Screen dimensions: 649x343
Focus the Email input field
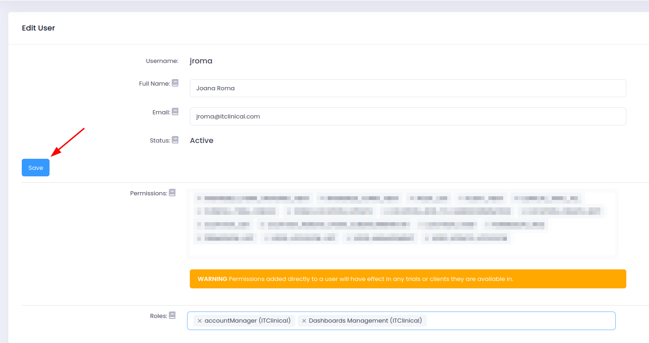point(407,117)
